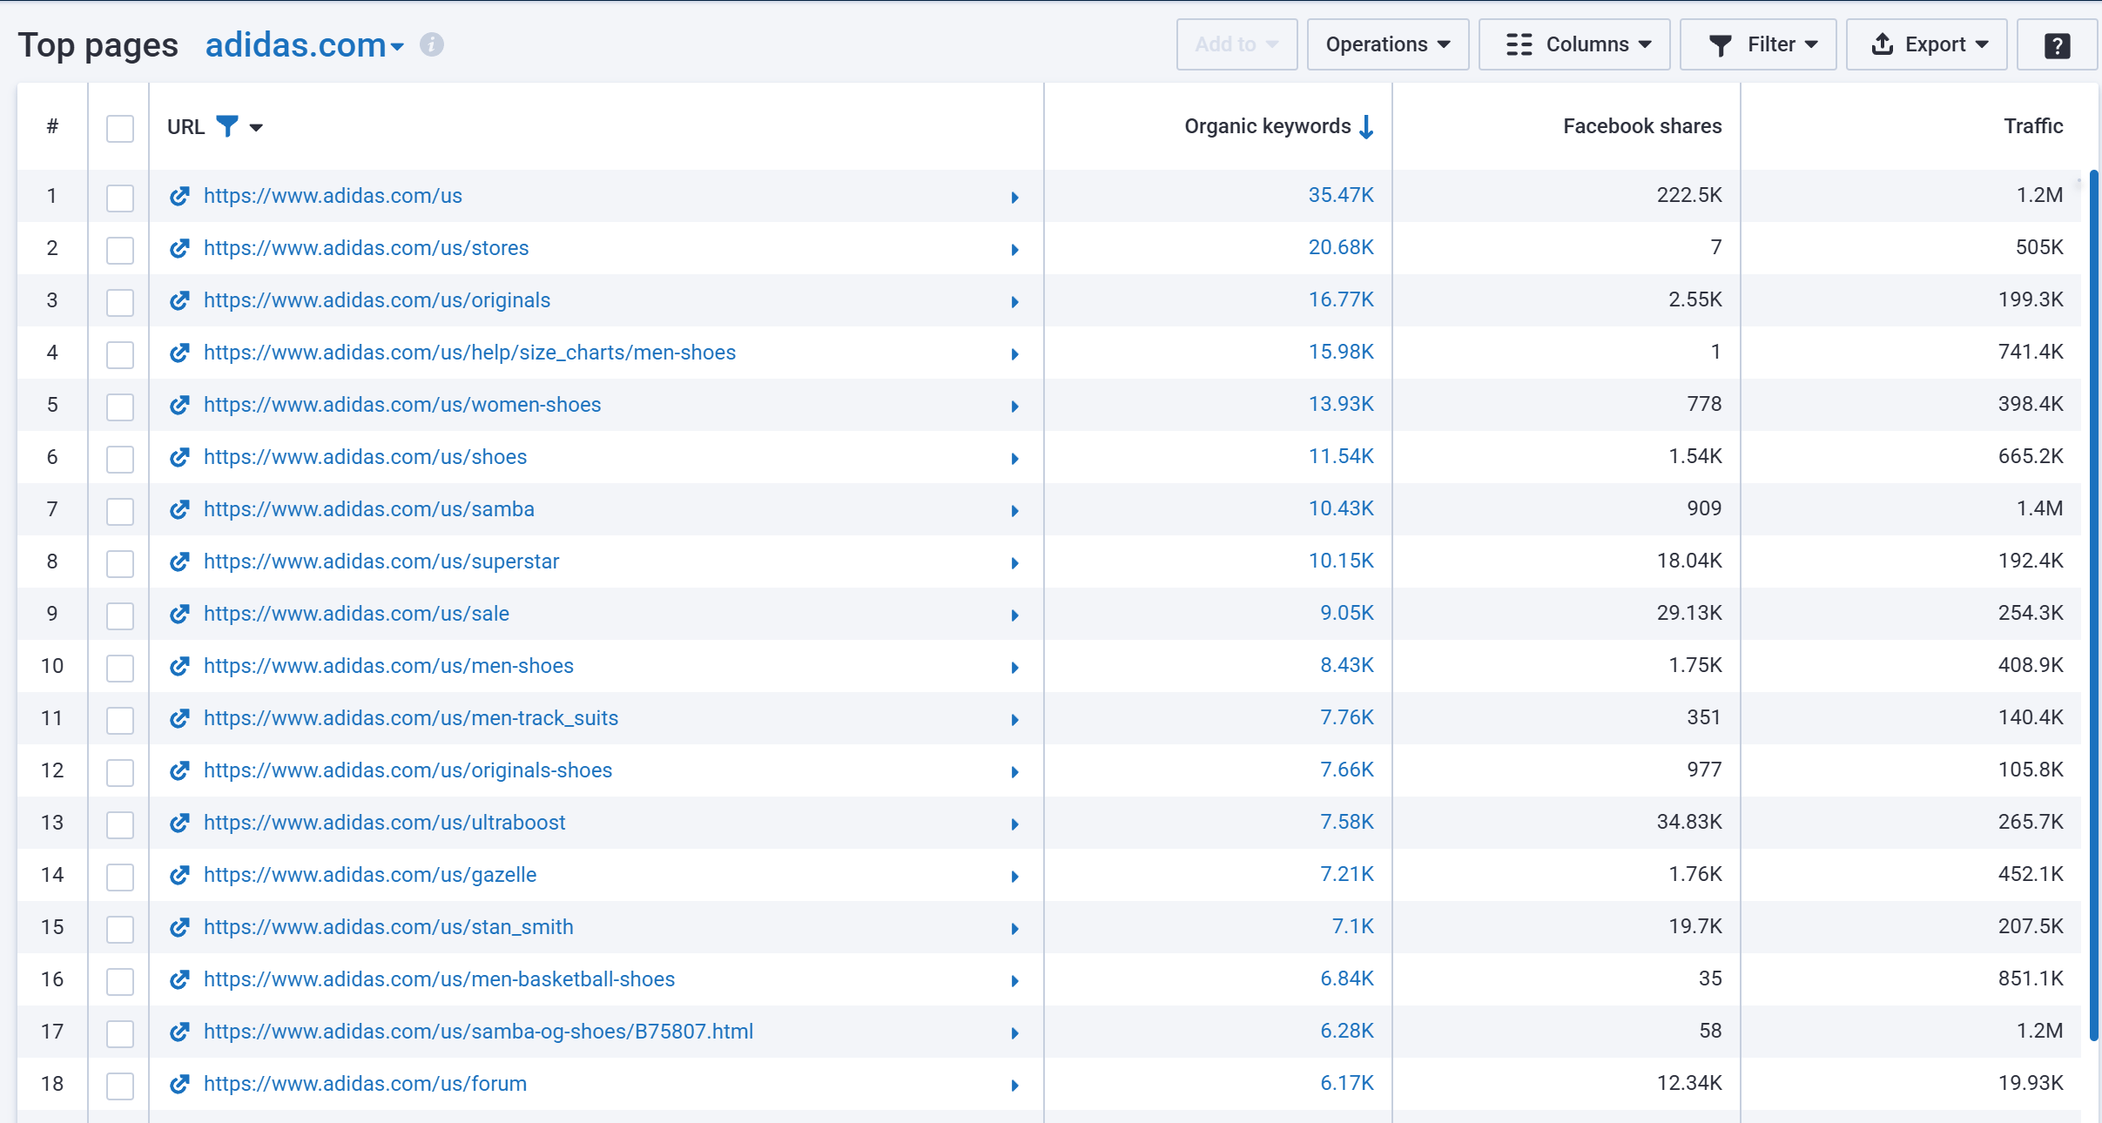Check the checkbox for row 1
The height and width of the screenshot is (1123, 2102).
tap(119, 198)
